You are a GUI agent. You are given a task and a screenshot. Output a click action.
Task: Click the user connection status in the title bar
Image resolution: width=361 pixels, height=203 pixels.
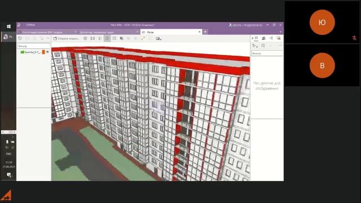pyautogui.click(x=246, y=25)
